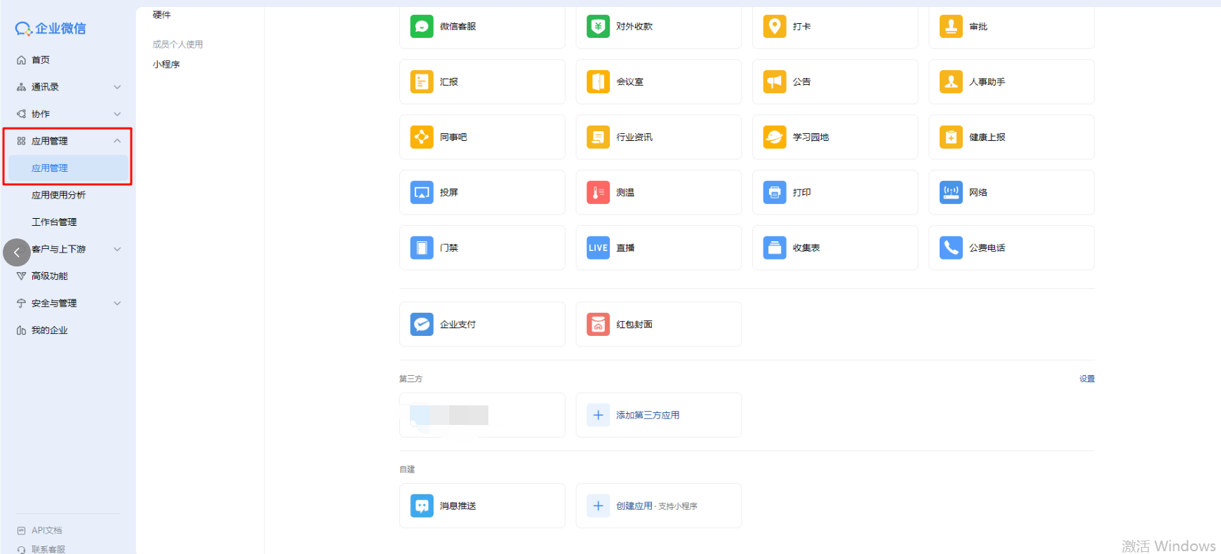Viewport: 1221px width, 554px height.
Task: Click the 公费电话 phone icon
Action: point(951,248)
